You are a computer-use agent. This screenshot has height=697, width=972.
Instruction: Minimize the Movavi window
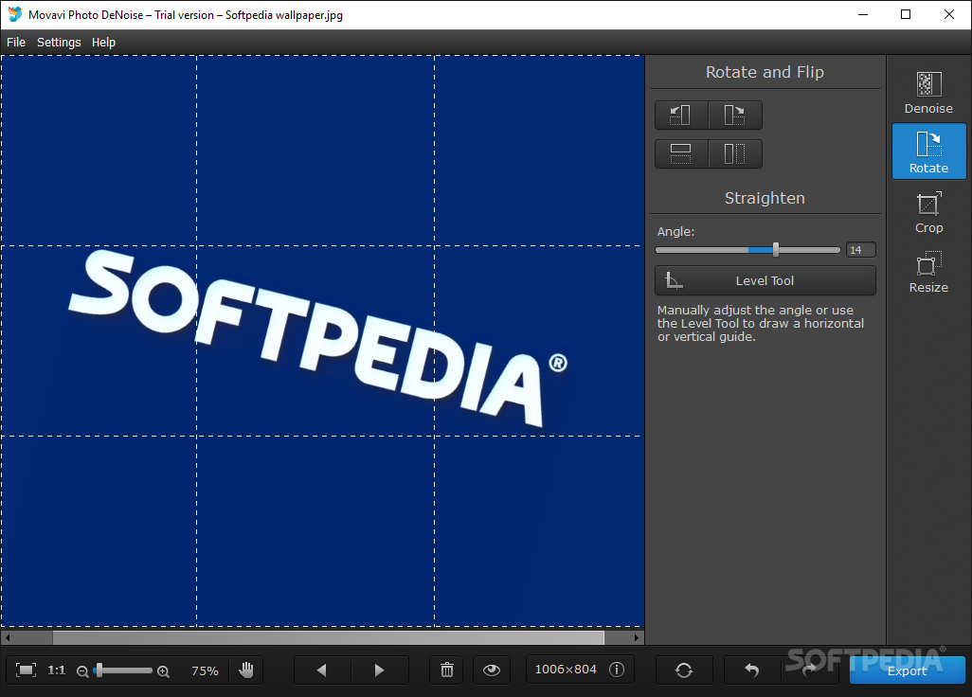863,14
